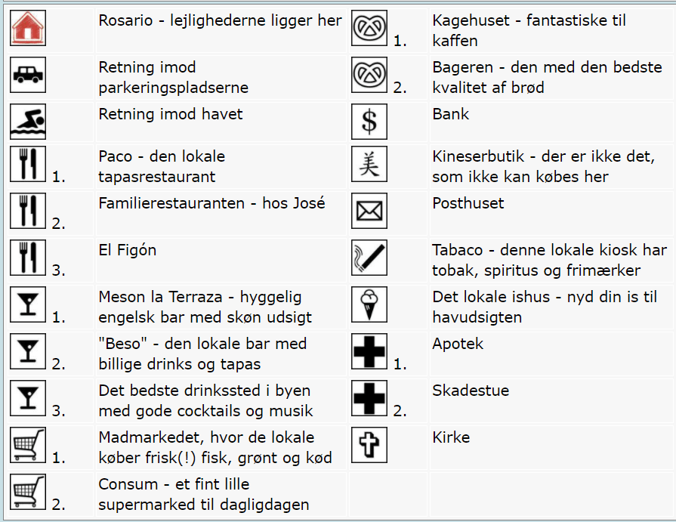Select cocktail icon for Beso bar

[28, 351]
